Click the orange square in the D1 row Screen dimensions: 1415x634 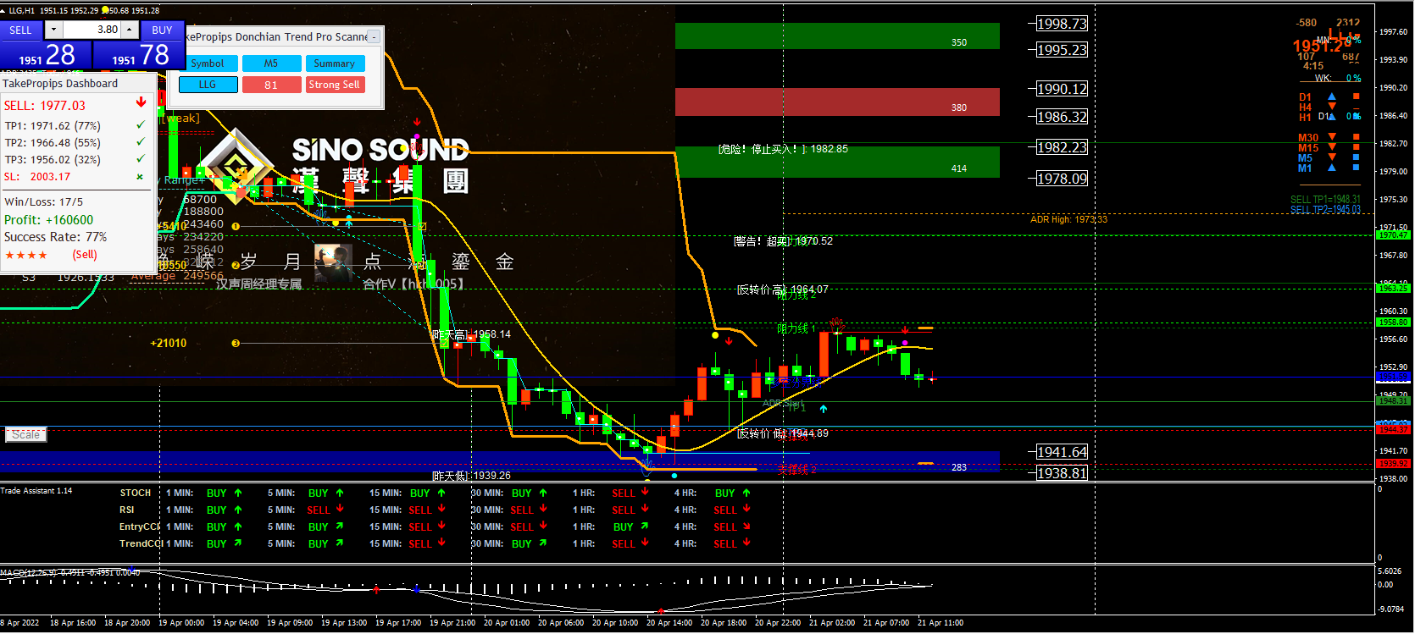1356,96
